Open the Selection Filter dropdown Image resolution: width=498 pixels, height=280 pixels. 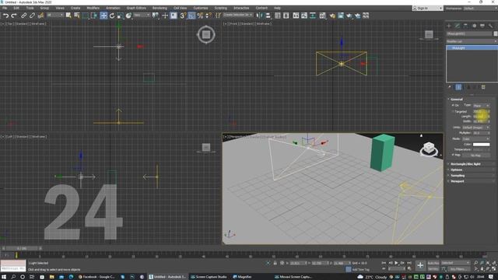click(x=55, y=16)
